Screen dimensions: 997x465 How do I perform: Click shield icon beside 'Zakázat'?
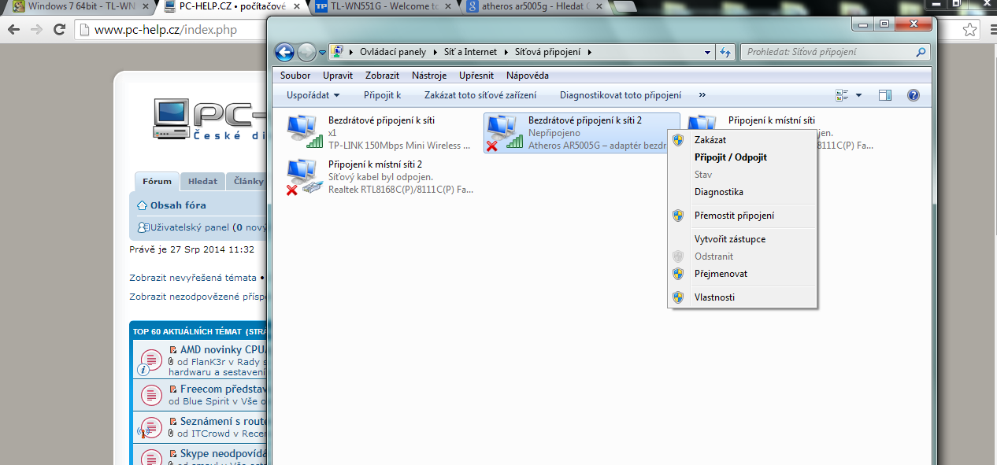(x=678, y=140)
